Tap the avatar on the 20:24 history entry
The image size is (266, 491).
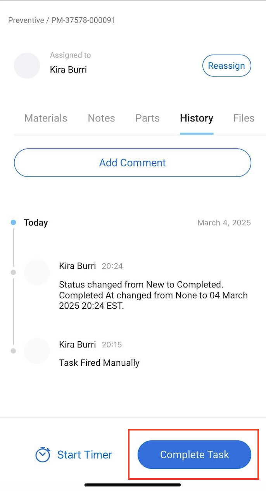[36, 272]
